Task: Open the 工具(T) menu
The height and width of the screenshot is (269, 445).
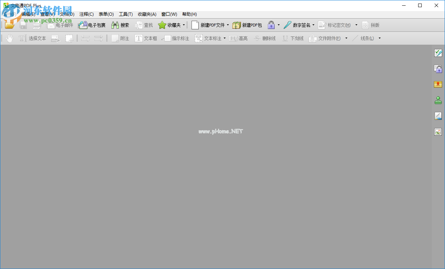Action: tap(126, 14)
